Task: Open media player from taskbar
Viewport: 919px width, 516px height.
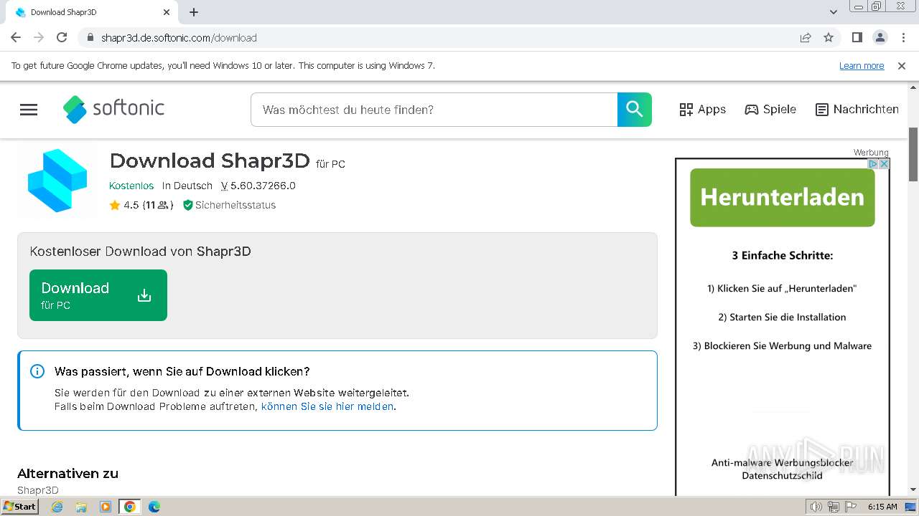Action: point(106,507)
